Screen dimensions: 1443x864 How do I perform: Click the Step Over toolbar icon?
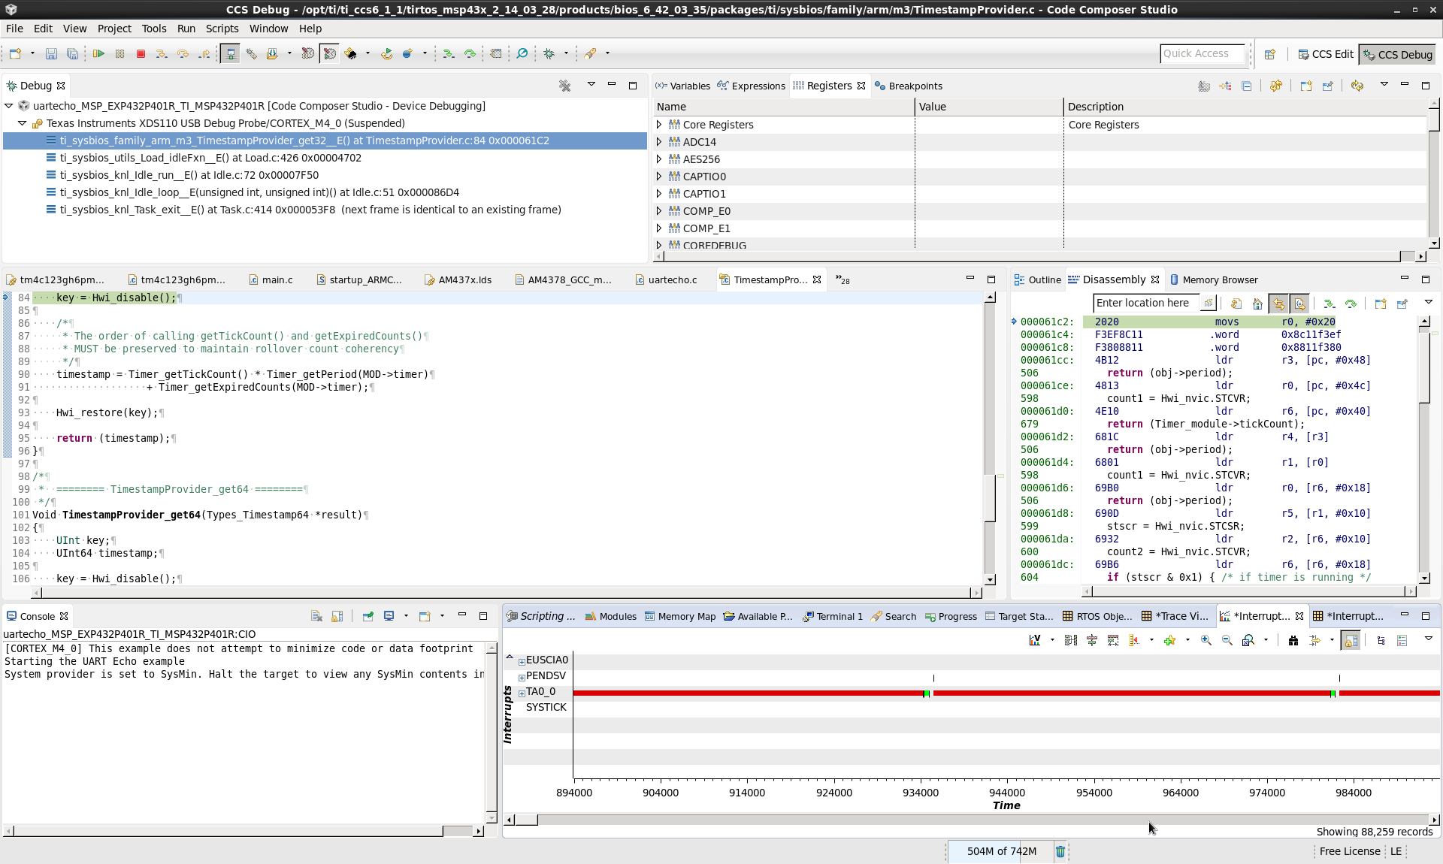point(183,53)
